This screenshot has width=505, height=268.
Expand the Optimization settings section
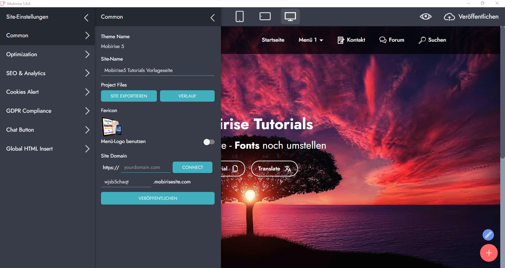(47, 54)
